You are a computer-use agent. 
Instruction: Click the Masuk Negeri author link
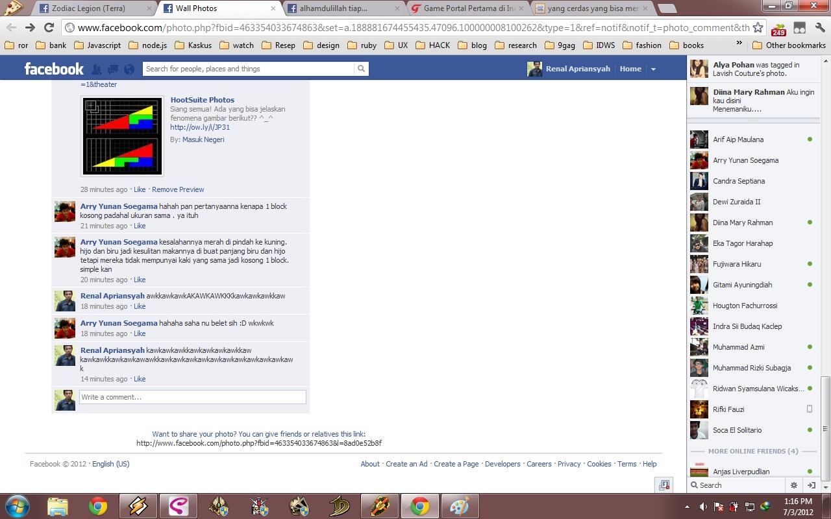click(x=203, y=139)
